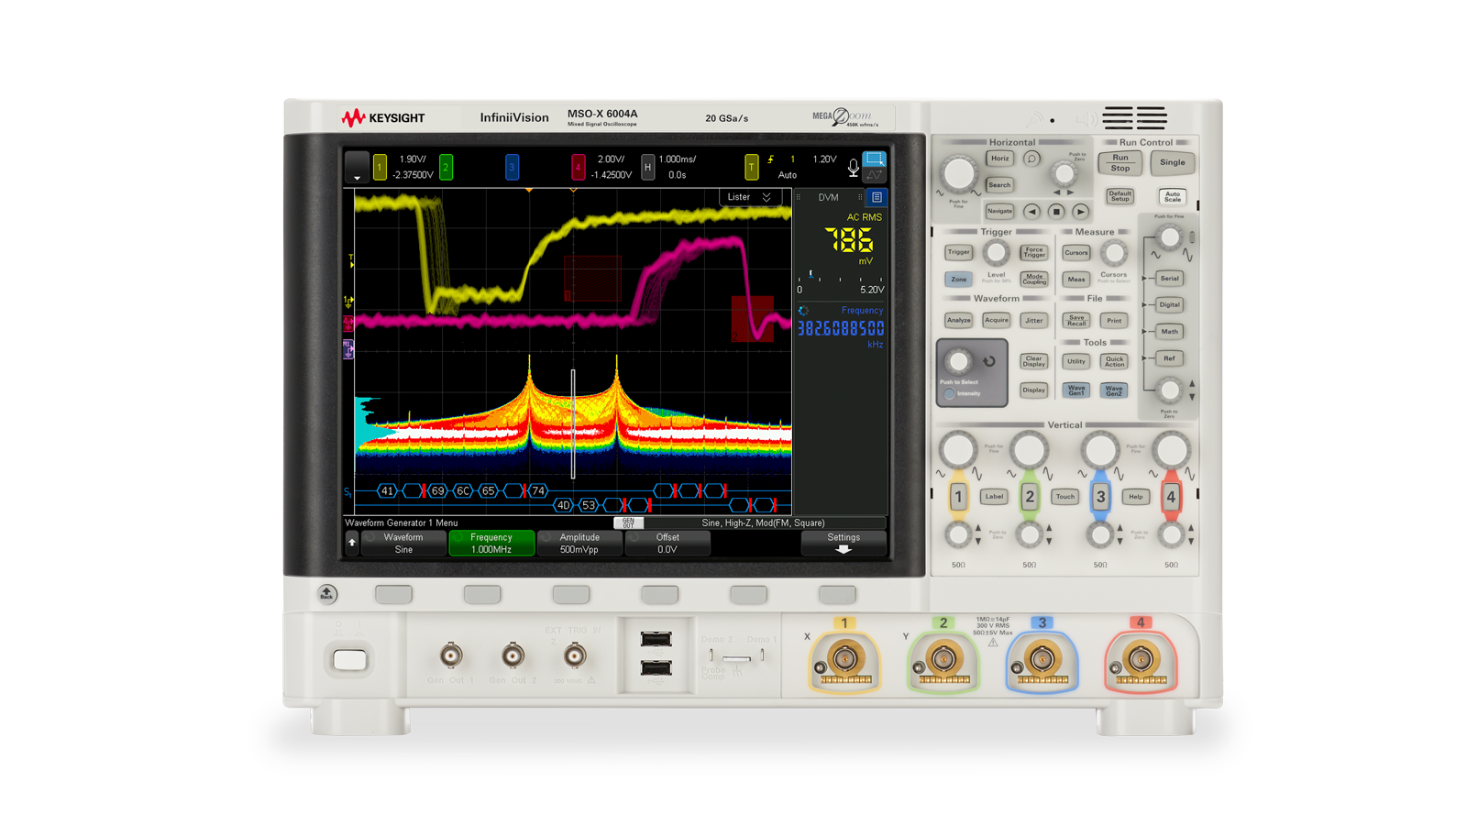Click the Wave Gen2 key
This screenshot has height=825, width=1467.
(x=1114, y=390)
